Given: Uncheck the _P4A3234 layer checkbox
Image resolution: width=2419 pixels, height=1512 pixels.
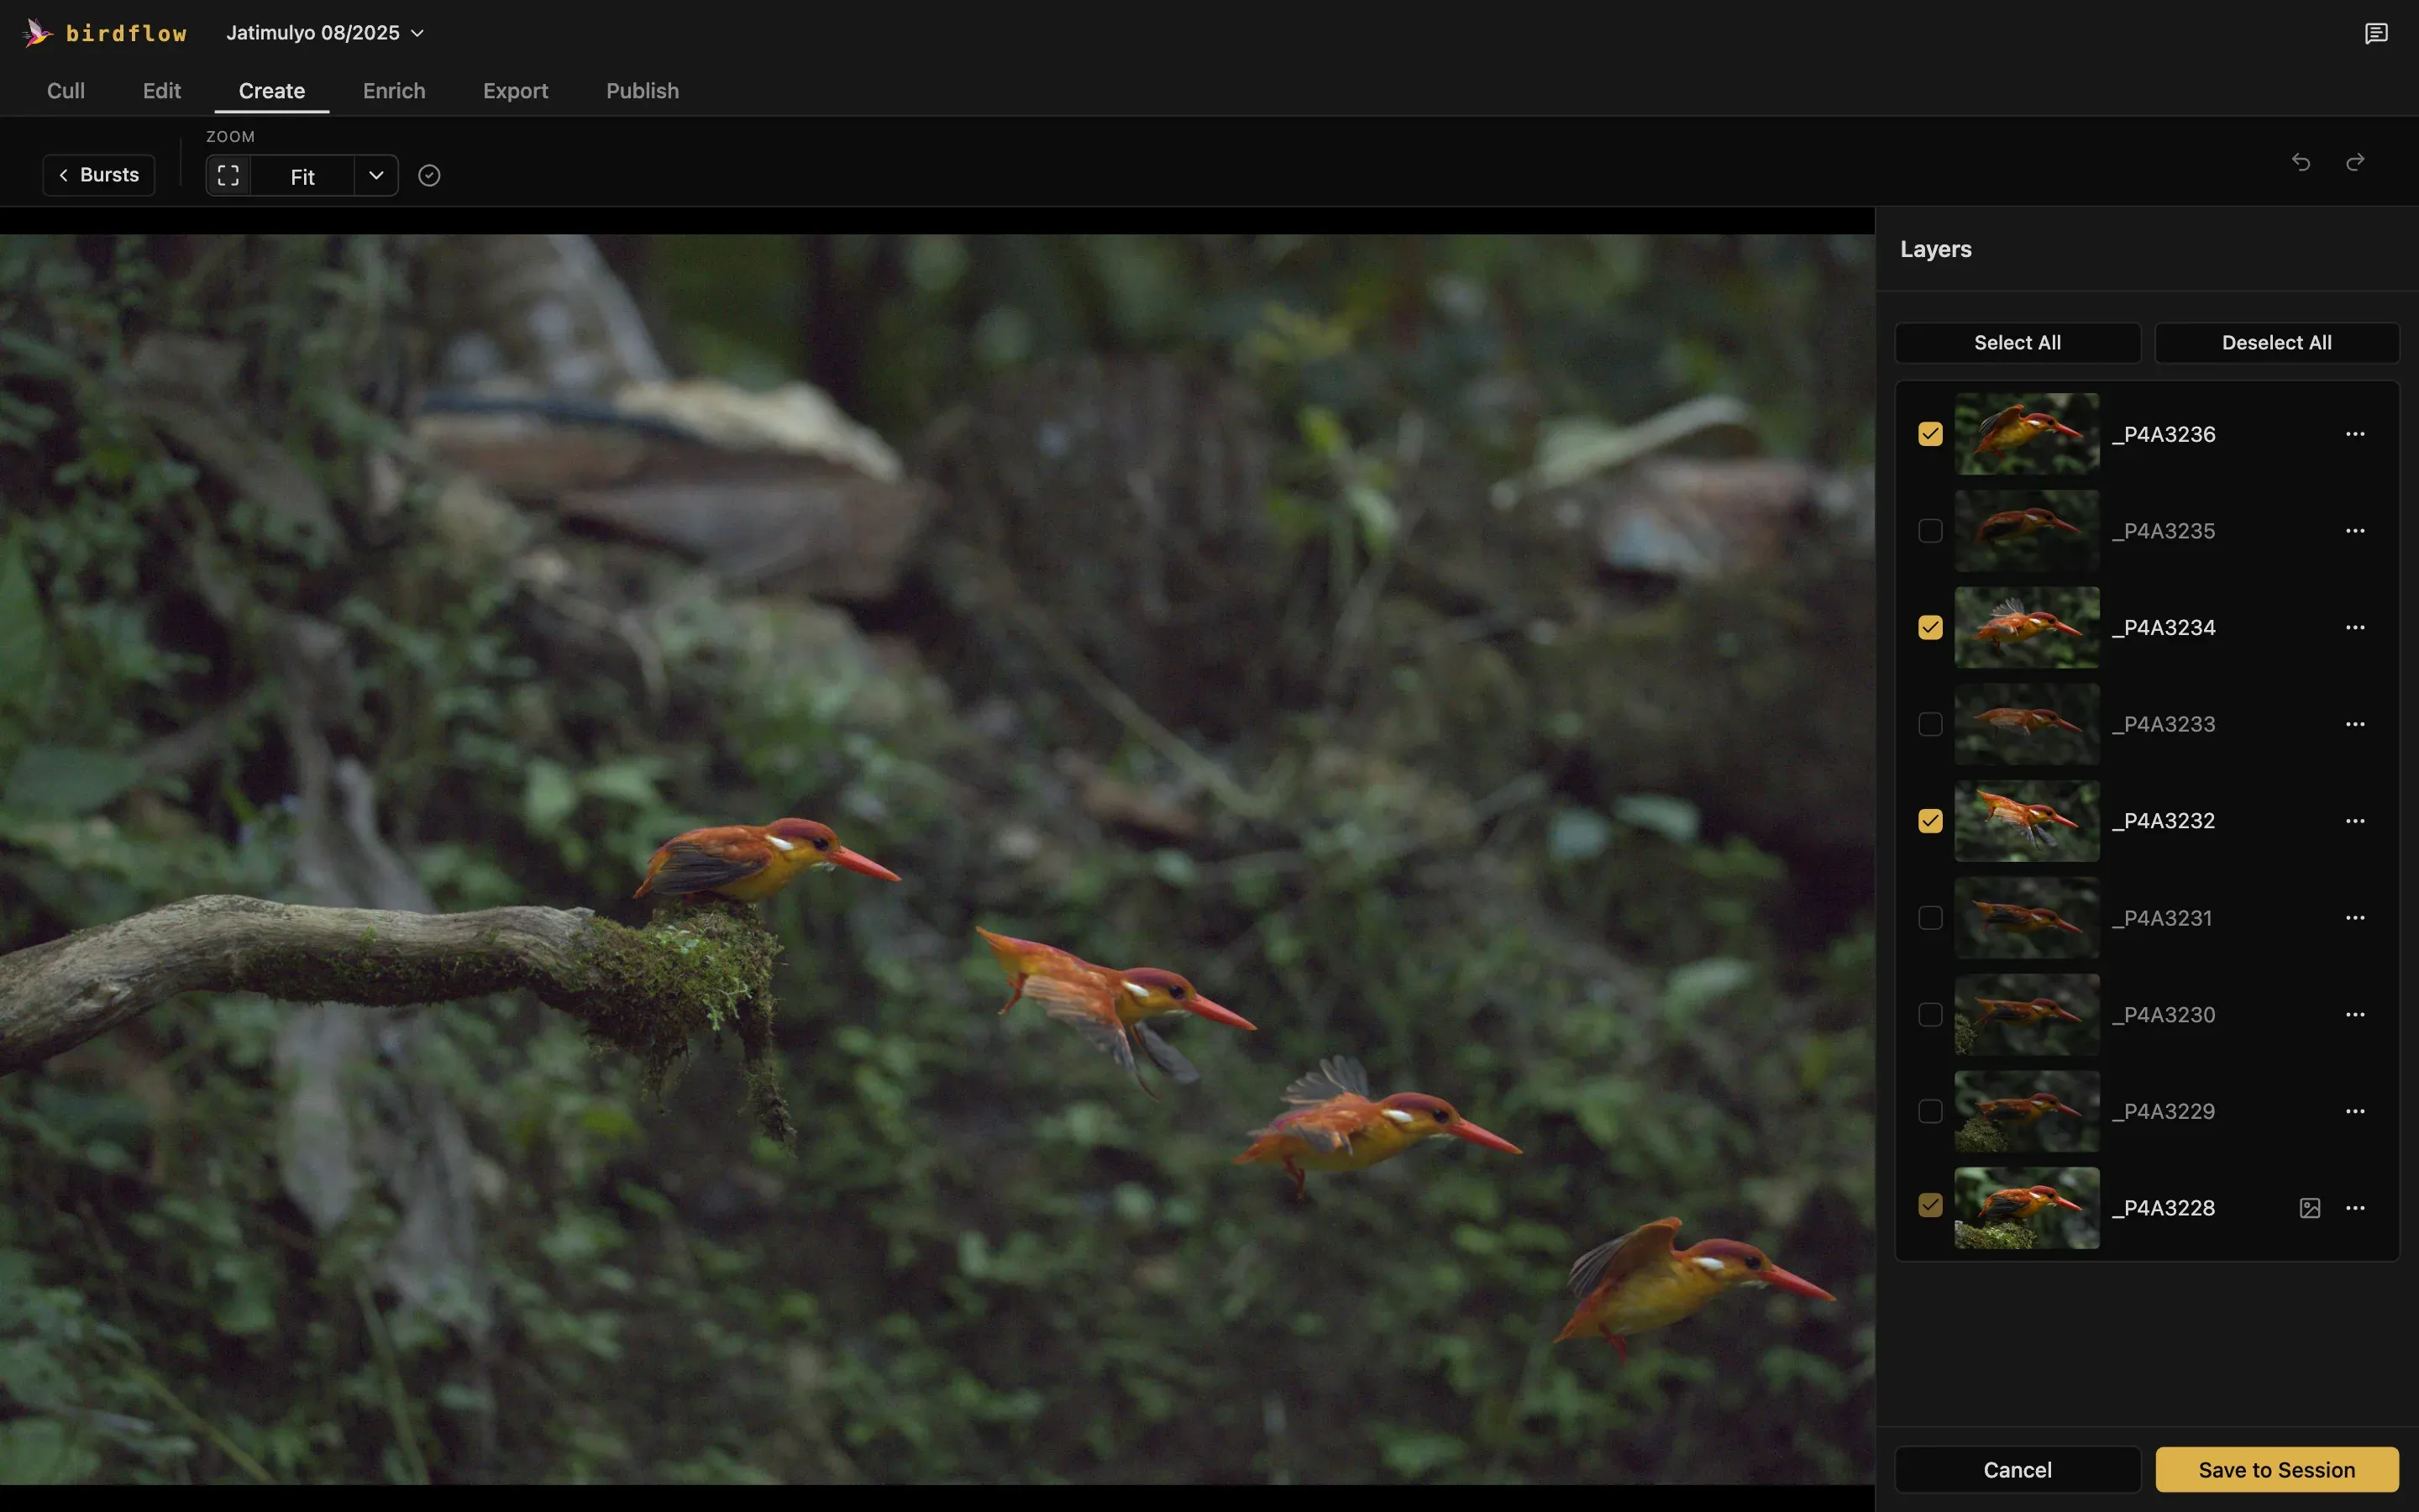Looking at the screenshot, I should tap(1930, 628).
